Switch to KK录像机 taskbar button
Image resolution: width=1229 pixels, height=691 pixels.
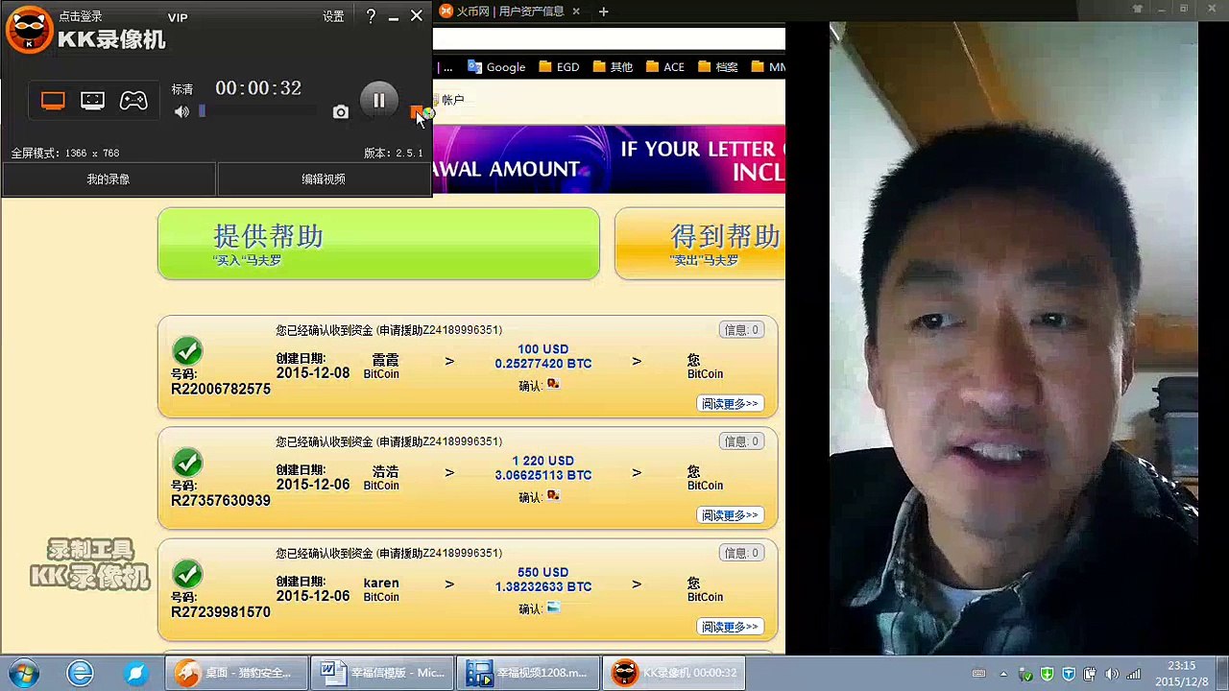[x=674, y=673]
